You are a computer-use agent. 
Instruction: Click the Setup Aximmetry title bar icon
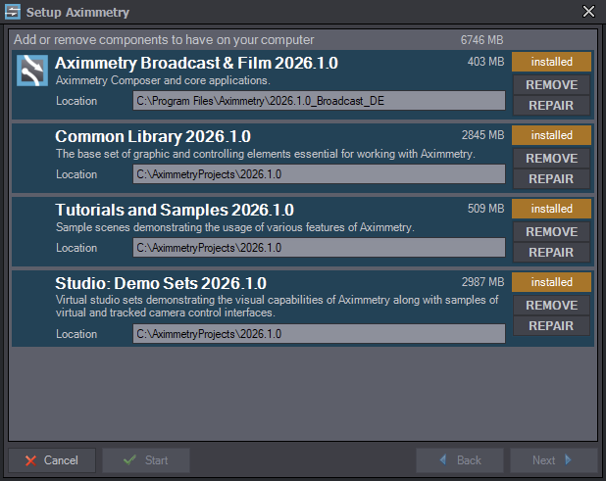click(13, 12)
